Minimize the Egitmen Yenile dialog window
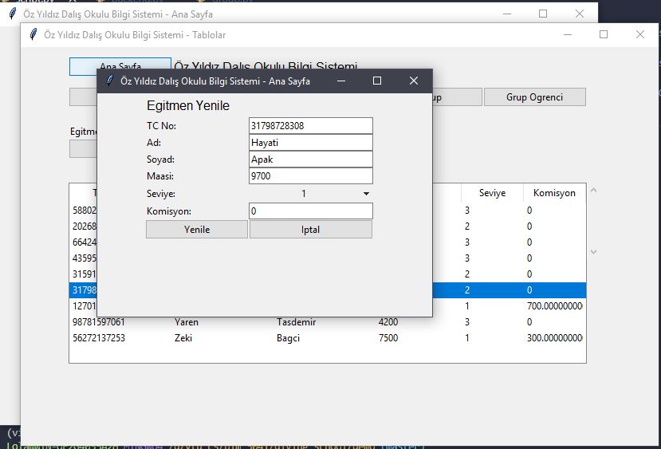 pos(341,81)
